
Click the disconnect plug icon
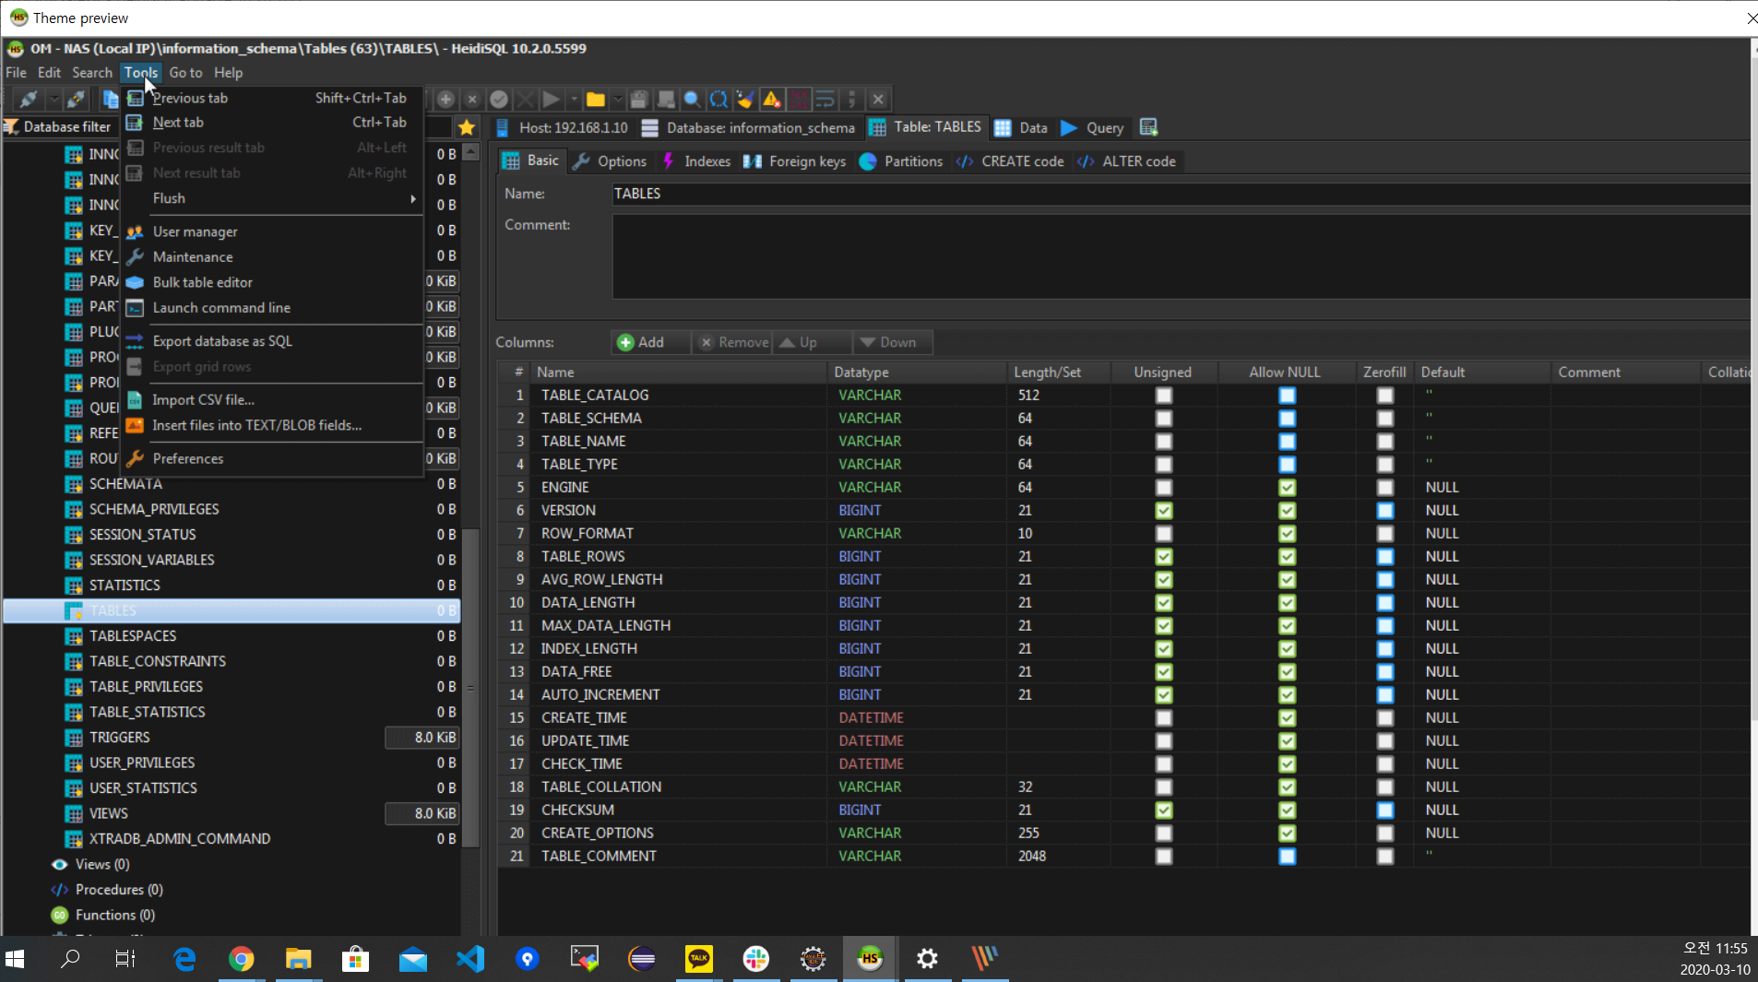(77, 99)
